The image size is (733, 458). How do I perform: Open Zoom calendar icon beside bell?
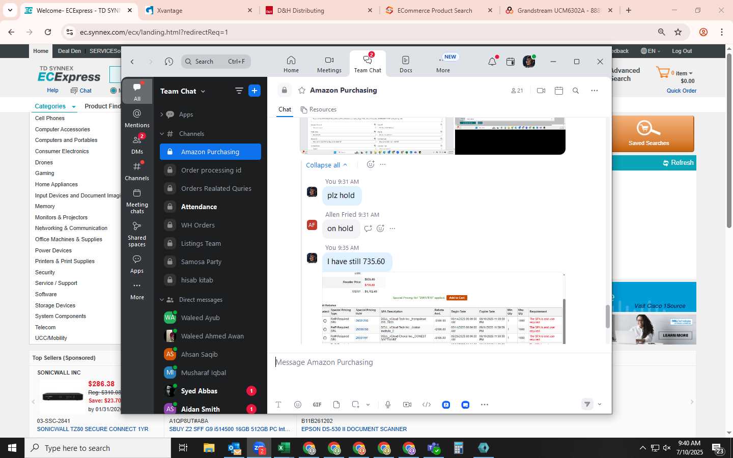pos(511,62)
